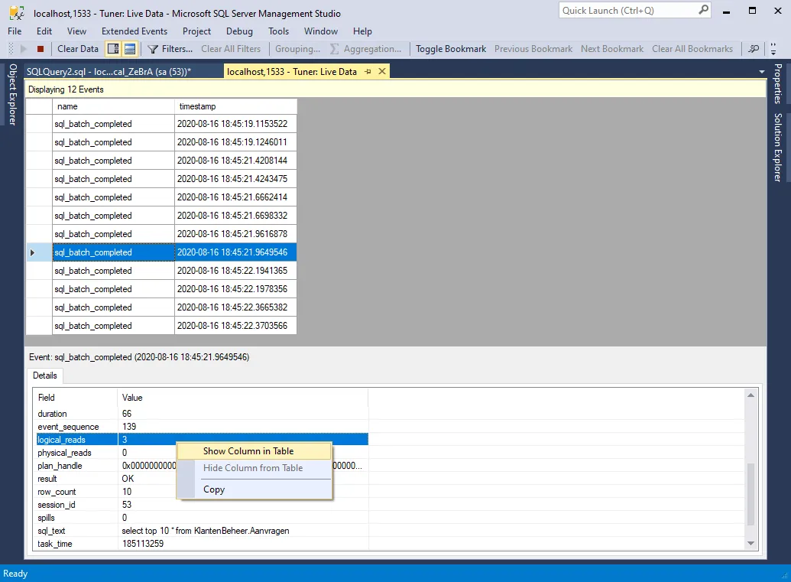Open the Debug menu
Screen dimensions: 791x582
[240, 31]
